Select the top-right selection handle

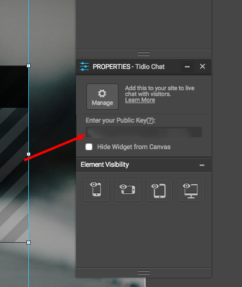coord(29,65)
